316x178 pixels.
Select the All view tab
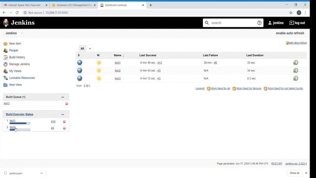(x=82, y=48)
